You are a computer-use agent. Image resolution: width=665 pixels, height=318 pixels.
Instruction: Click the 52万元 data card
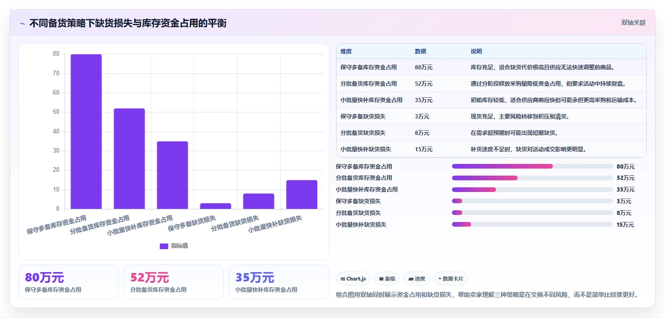click(x=174, y=282)
